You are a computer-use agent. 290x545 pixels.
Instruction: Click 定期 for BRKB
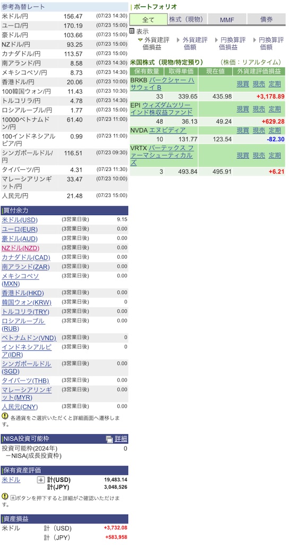pos(275,84)
